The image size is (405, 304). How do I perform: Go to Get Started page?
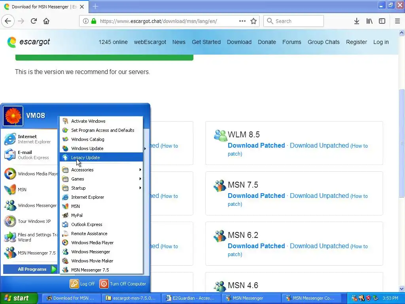tap(206, 42)
